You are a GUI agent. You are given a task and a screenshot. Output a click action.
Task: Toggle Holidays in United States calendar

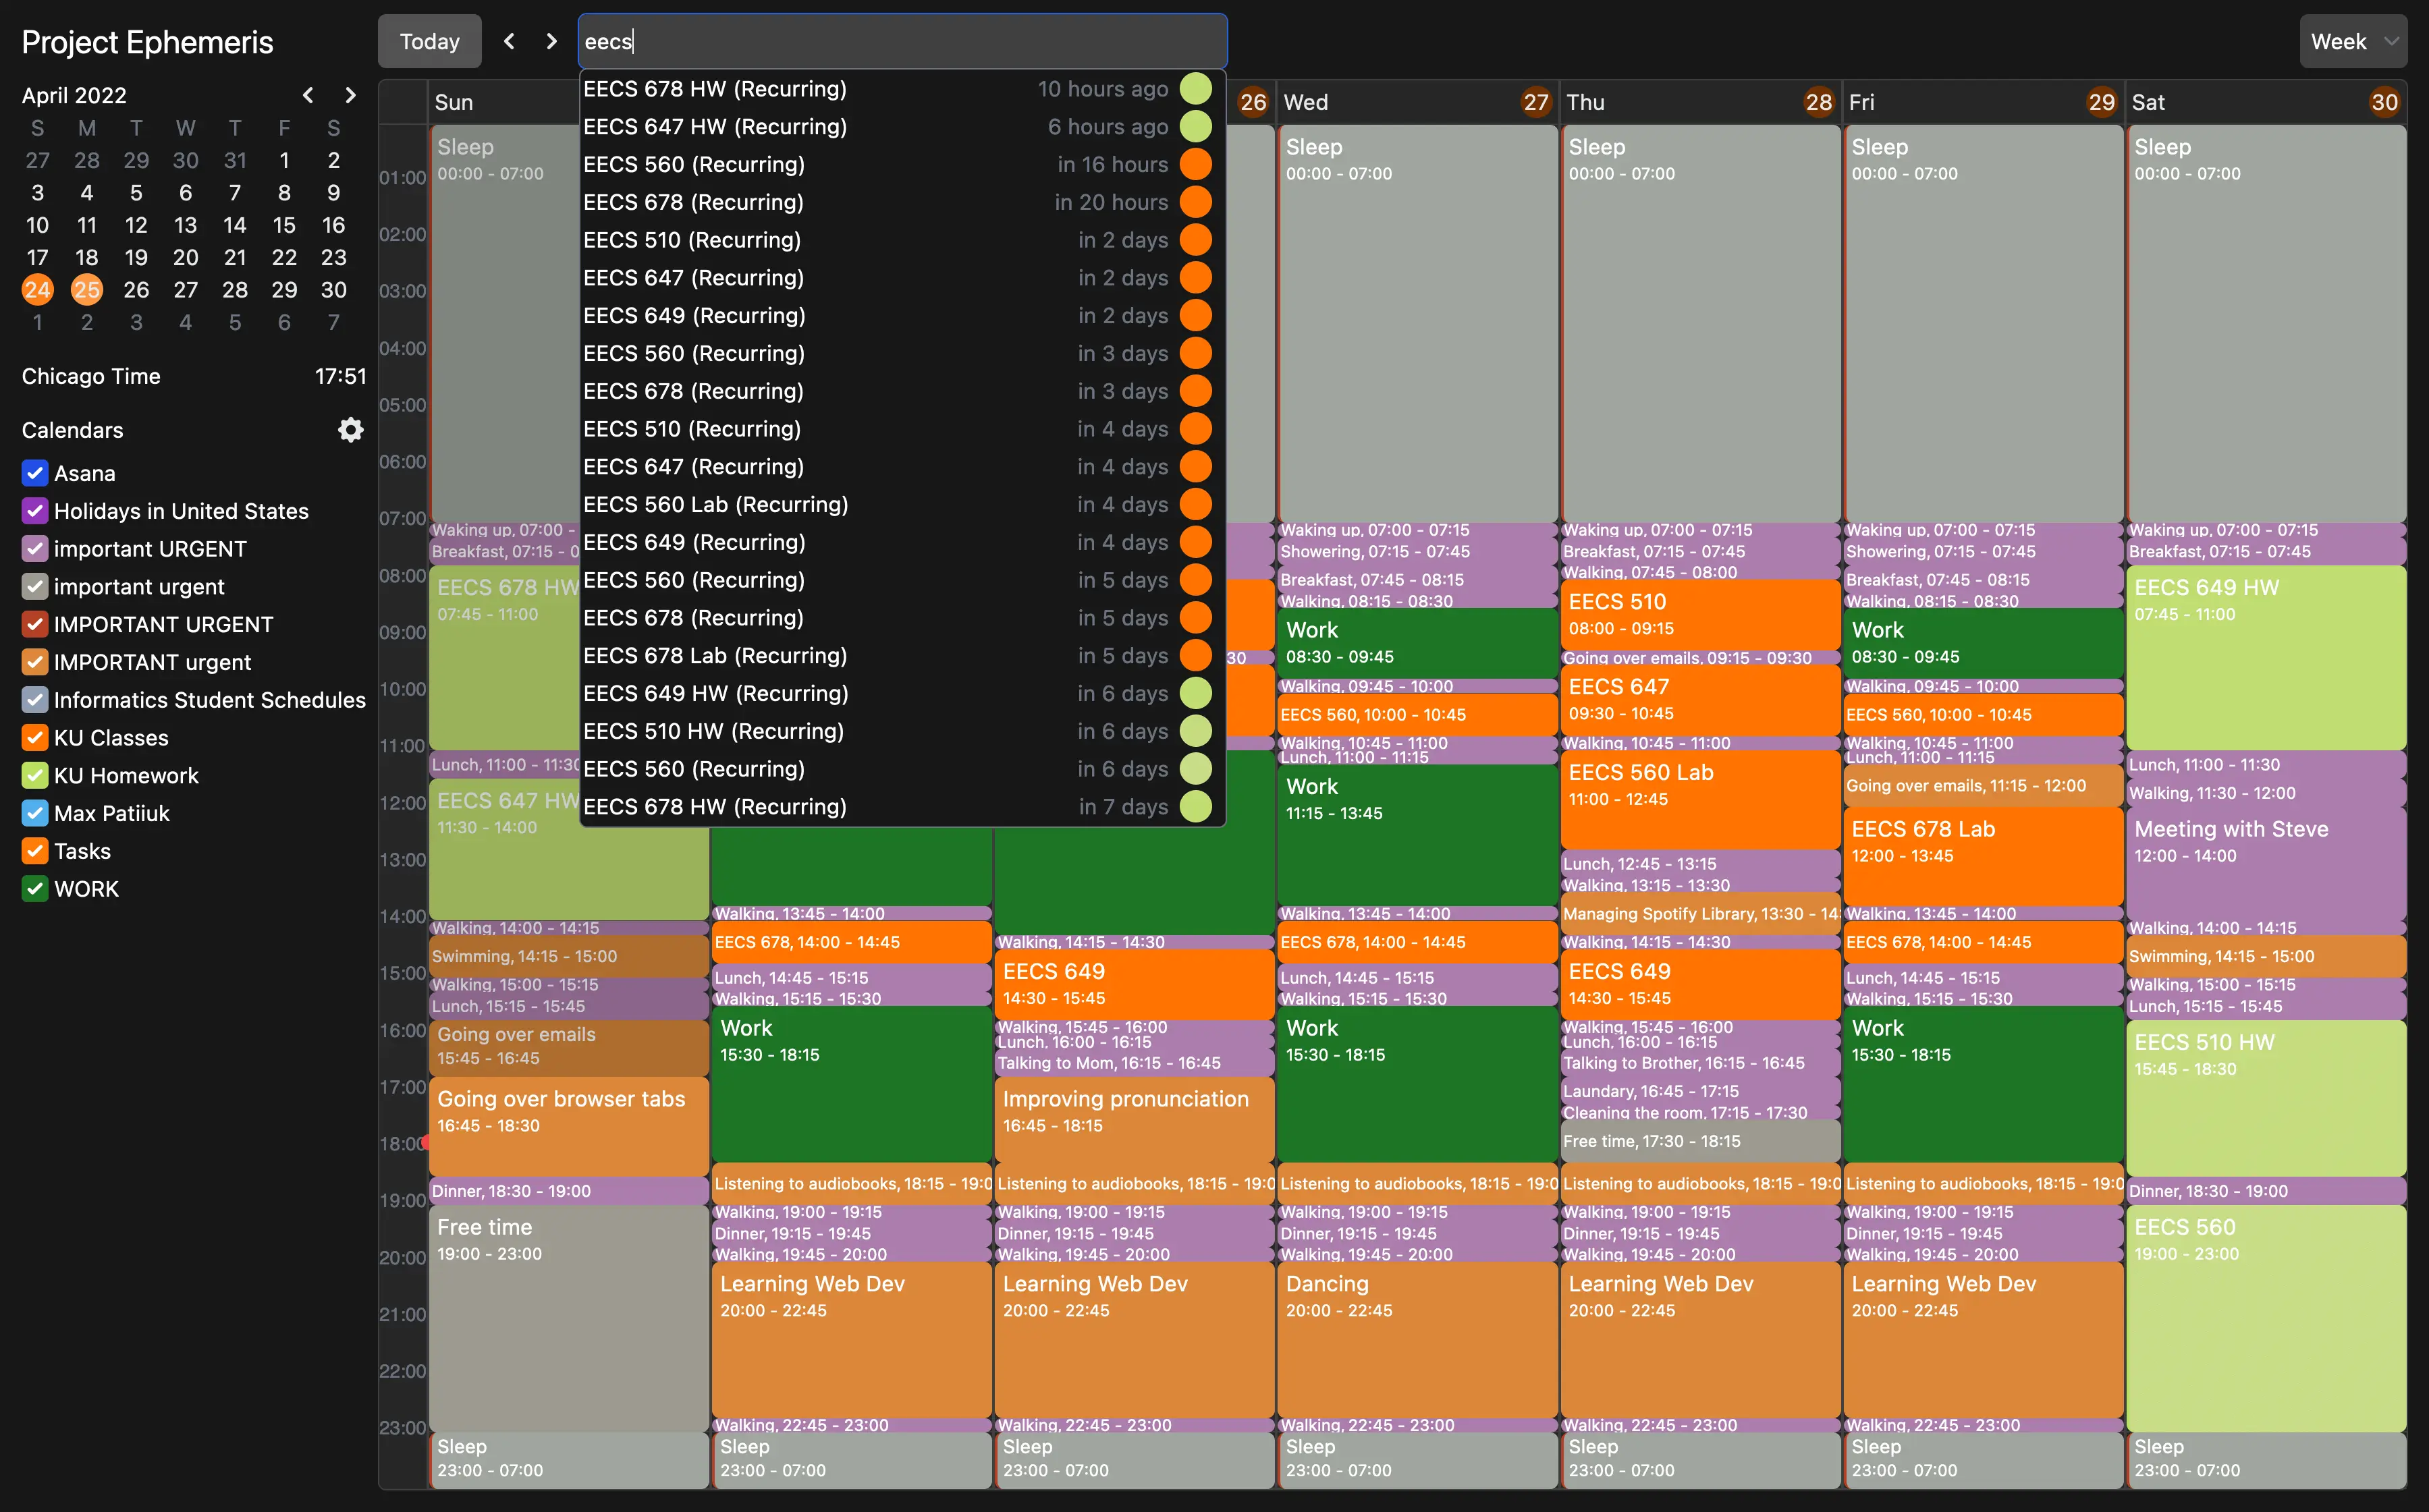35,511
